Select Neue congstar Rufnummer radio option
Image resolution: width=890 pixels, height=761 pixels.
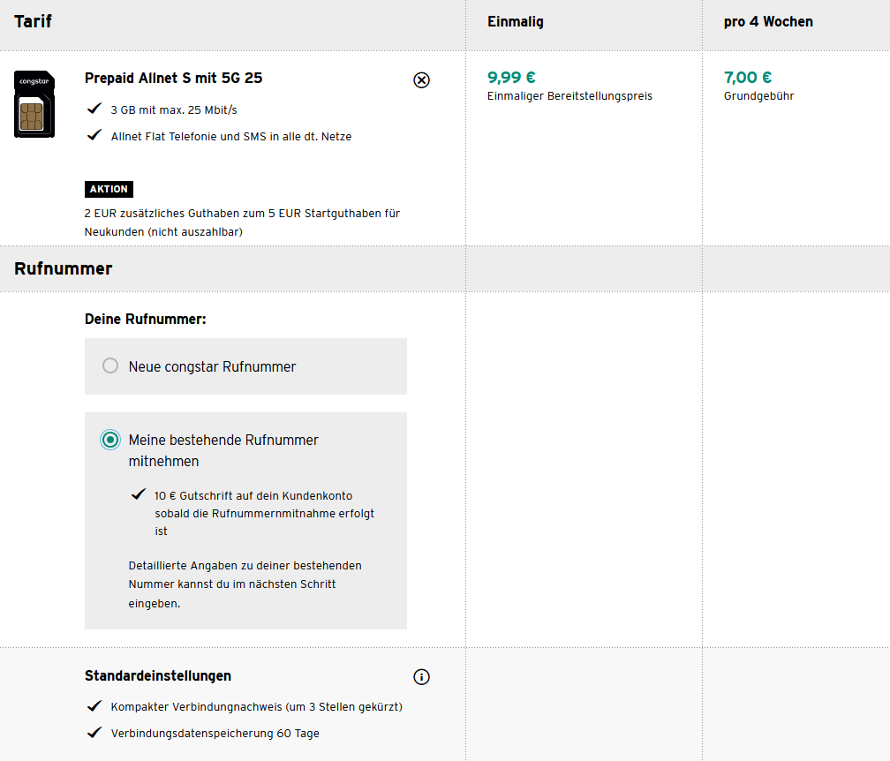110,365
